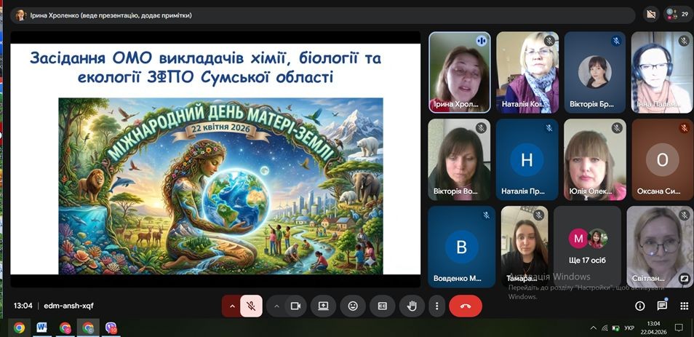Click the Present screen icon
694x337 pixels.
coord(324,306)
